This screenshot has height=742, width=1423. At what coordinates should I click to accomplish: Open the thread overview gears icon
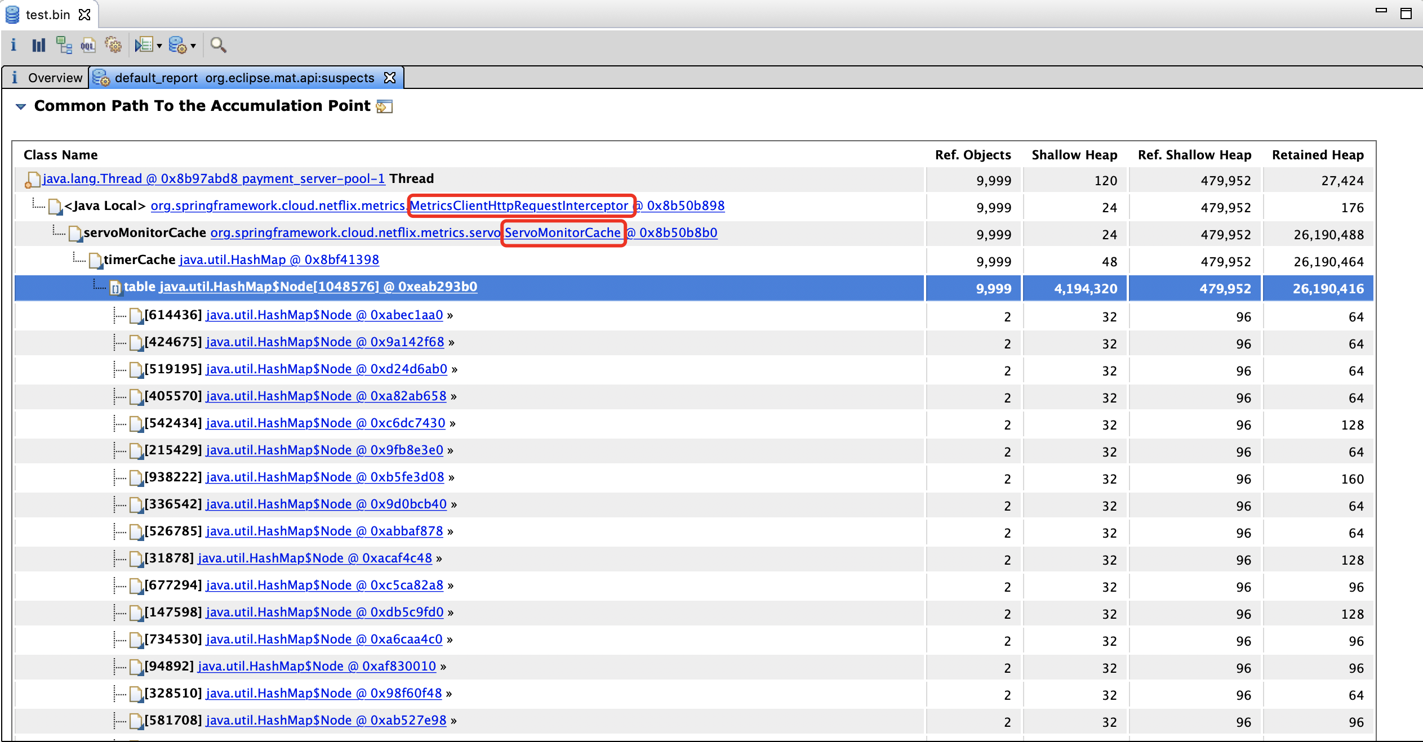pos(113,45)
